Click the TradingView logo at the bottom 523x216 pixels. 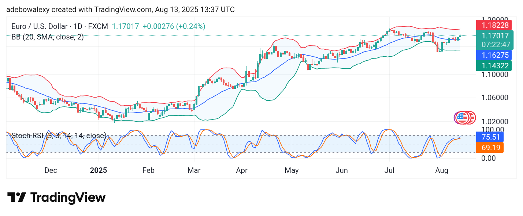point(56,198)
